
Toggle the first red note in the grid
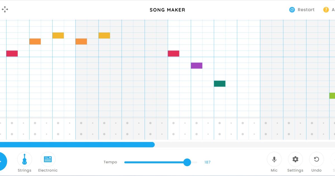[12, 54]
